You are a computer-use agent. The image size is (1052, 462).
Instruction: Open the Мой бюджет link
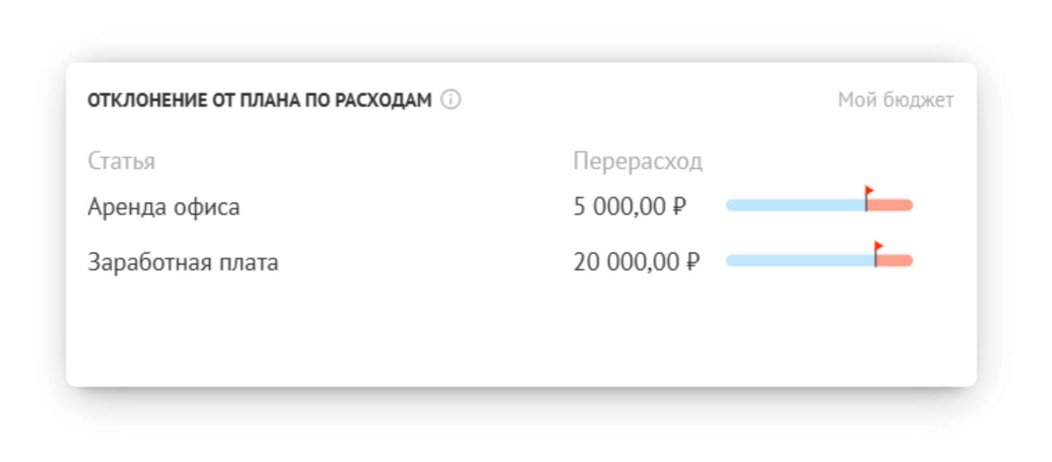pyautogui.click(x=896, y=100)
